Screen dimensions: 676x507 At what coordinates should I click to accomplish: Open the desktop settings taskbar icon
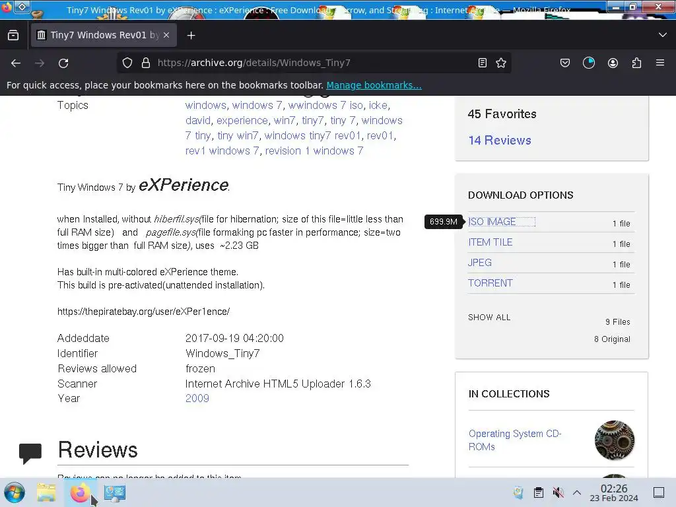pos(115,492)
